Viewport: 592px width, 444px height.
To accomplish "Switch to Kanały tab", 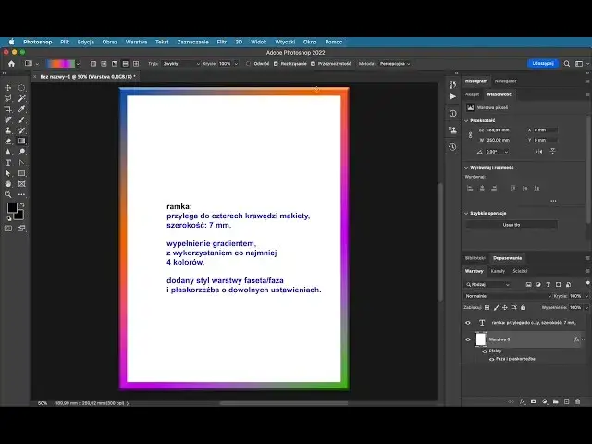I will [498, 271].
